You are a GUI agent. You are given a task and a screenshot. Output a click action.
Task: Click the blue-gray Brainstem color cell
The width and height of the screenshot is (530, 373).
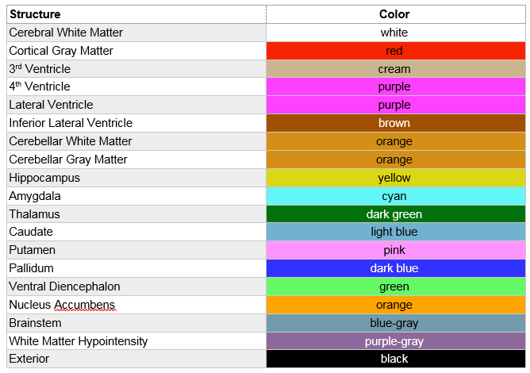coord(395,323)
